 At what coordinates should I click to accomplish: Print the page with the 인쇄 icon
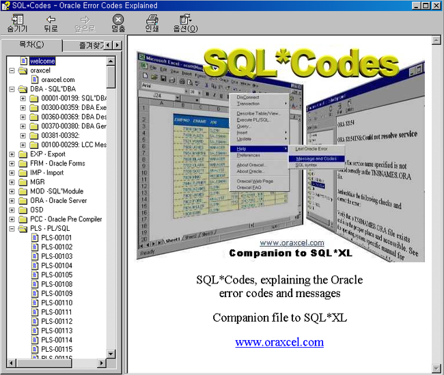152,19
